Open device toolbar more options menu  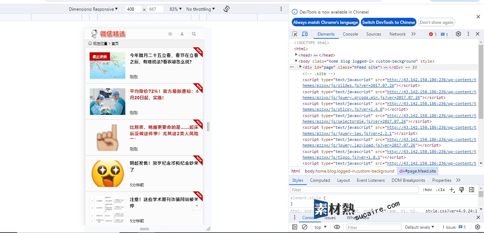(x=281, y=9)
